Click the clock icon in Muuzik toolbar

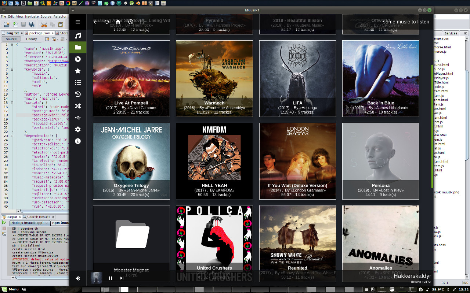[131, 22]
